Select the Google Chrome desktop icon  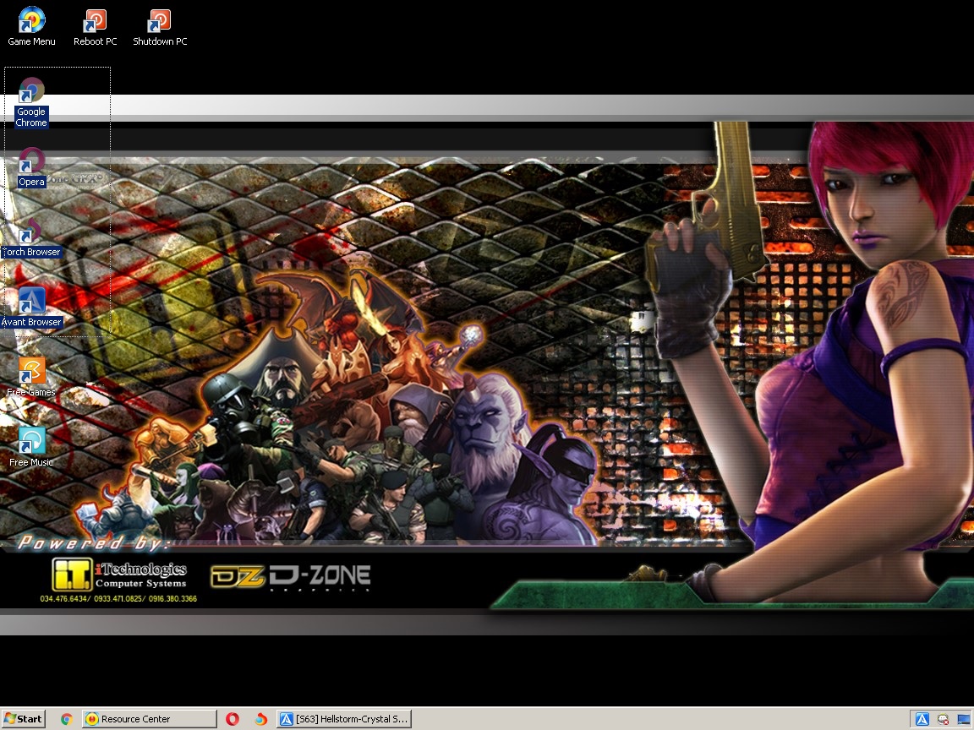coord(31,90)
